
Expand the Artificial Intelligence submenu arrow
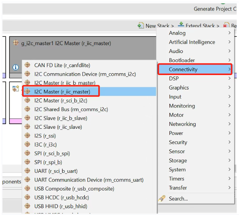pyautogui.click(x=229, y=42)
